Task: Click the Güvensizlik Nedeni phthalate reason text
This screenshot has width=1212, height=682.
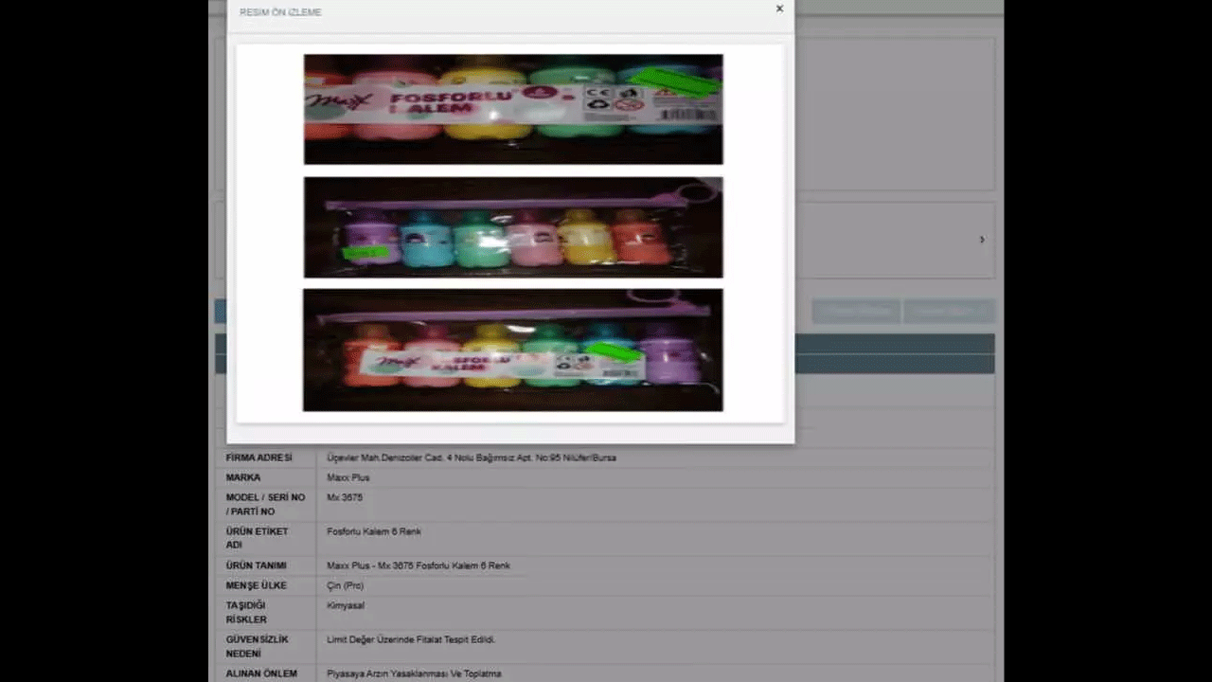Action: click(411, 639)
